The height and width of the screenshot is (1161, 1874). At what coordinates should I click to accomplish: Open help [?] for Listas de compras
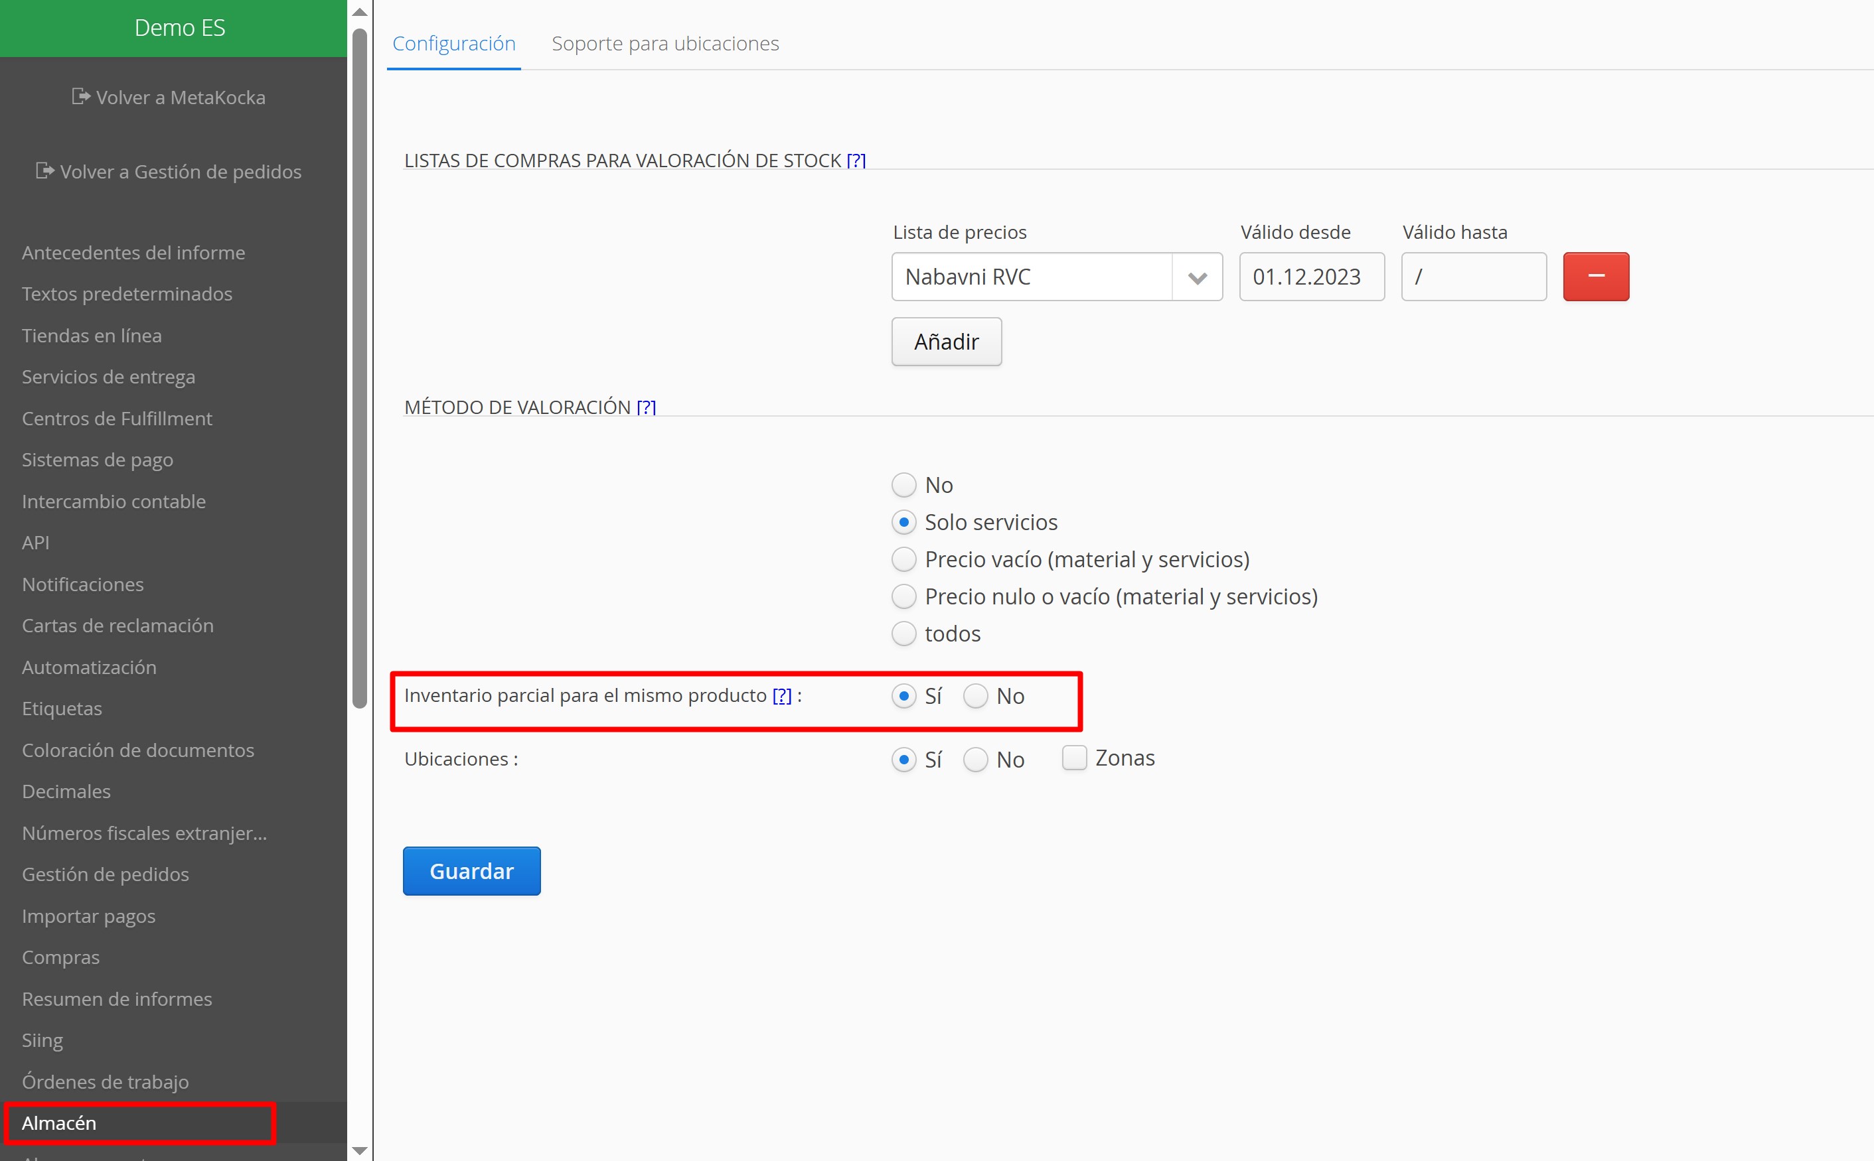click(x=856, y=161)
